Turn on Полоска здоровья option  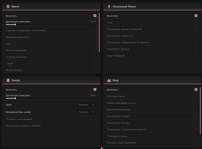[x=95, y=50]
